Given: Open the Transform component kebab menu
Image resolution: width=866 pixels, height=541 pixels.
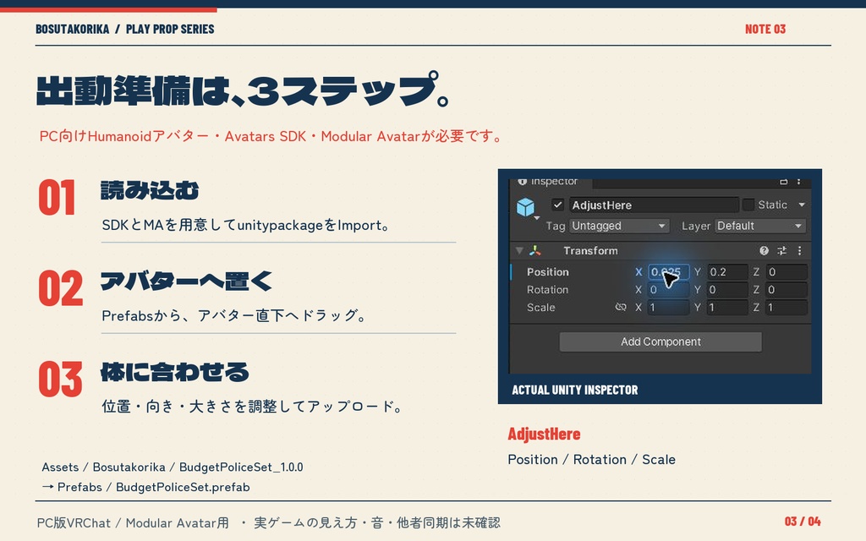Looking at the screenshot, I should point(799,250).
